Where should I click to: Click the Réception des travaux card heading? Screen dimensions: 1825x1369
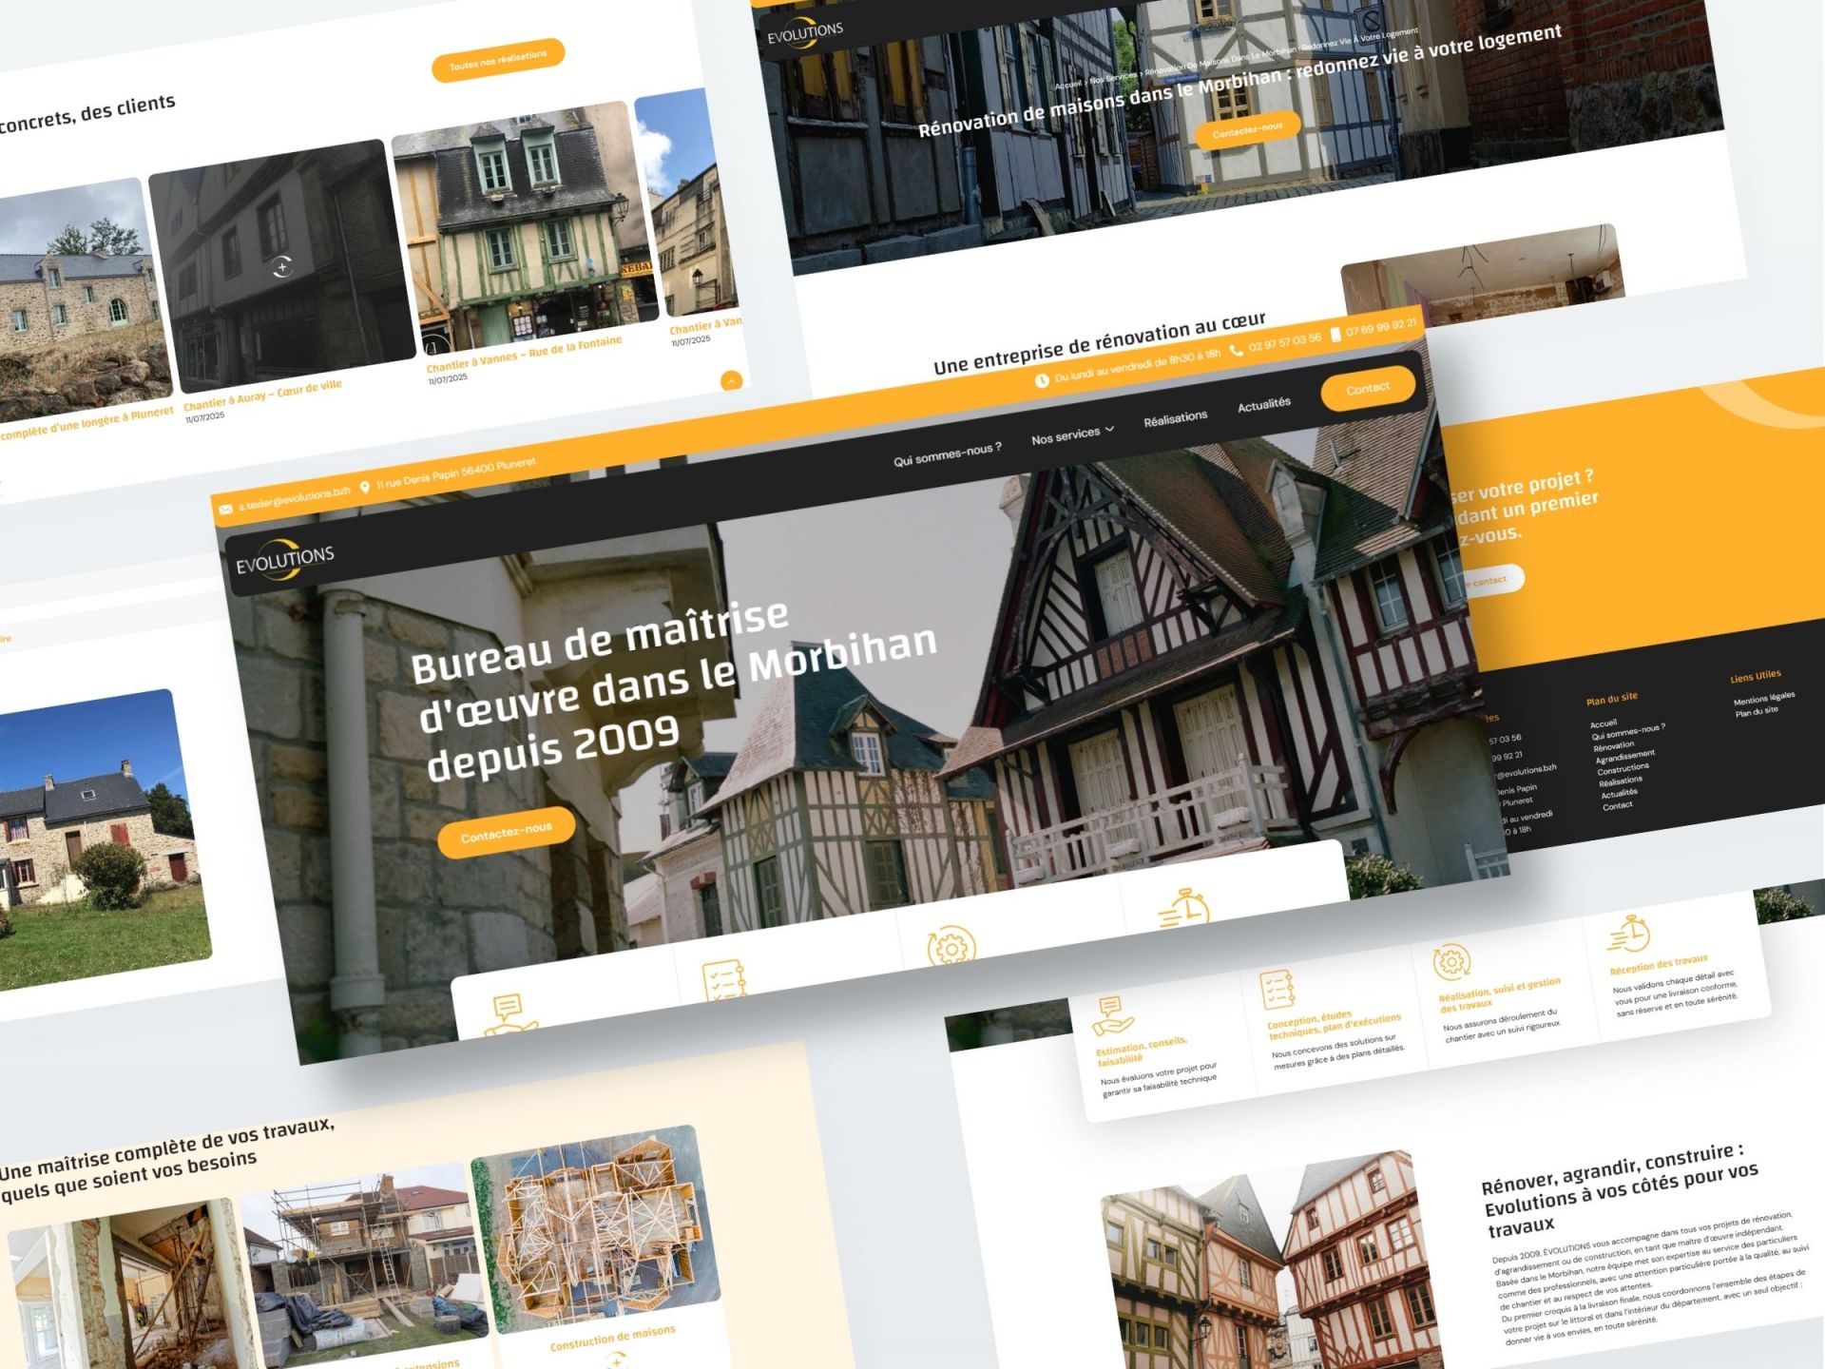pos(1659,965)
